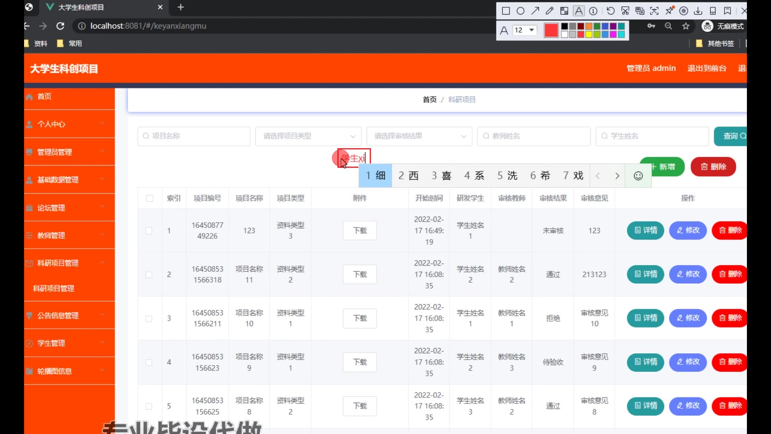
Task: Select the rectangle annotation tool
Action: [x=506, y=11]
